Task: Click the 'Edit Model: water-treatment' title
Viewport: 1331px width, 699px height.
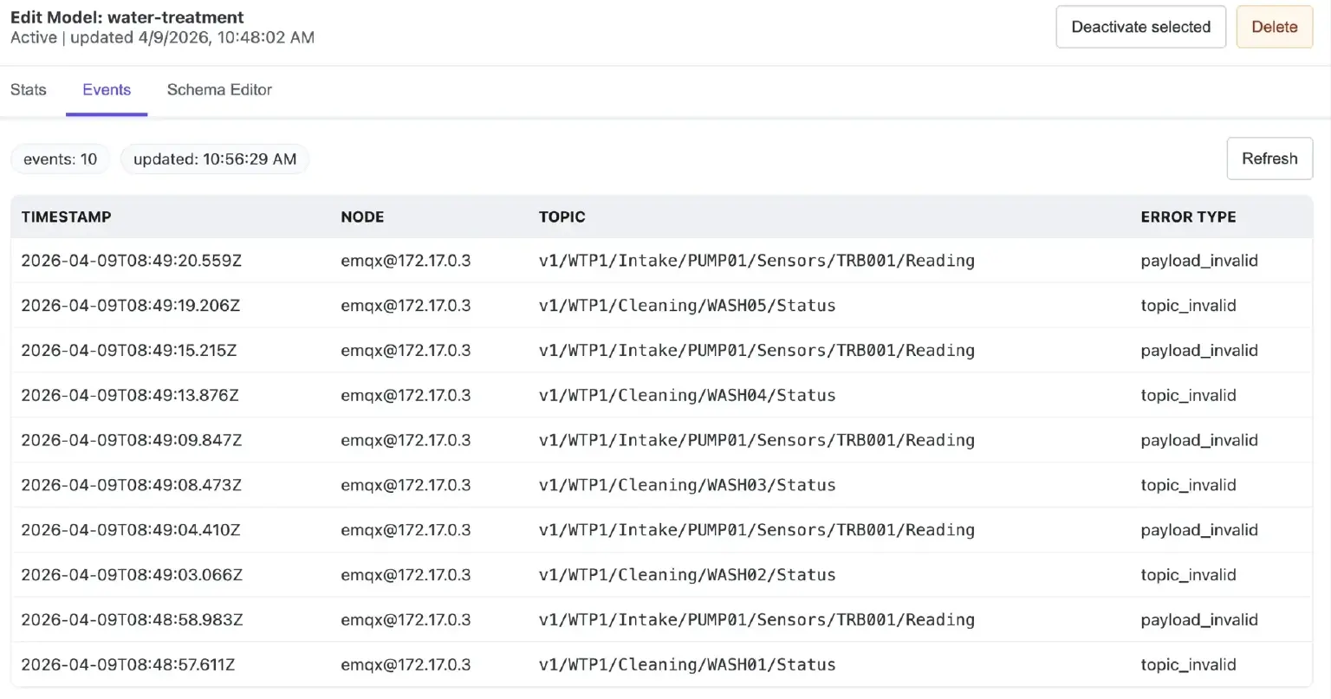Action: (x=127, y=17)
